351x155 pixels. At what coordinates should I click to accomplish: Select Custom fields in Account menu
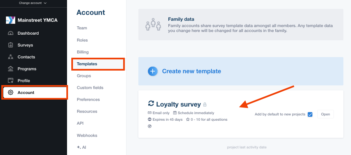(x=90, y=88)
